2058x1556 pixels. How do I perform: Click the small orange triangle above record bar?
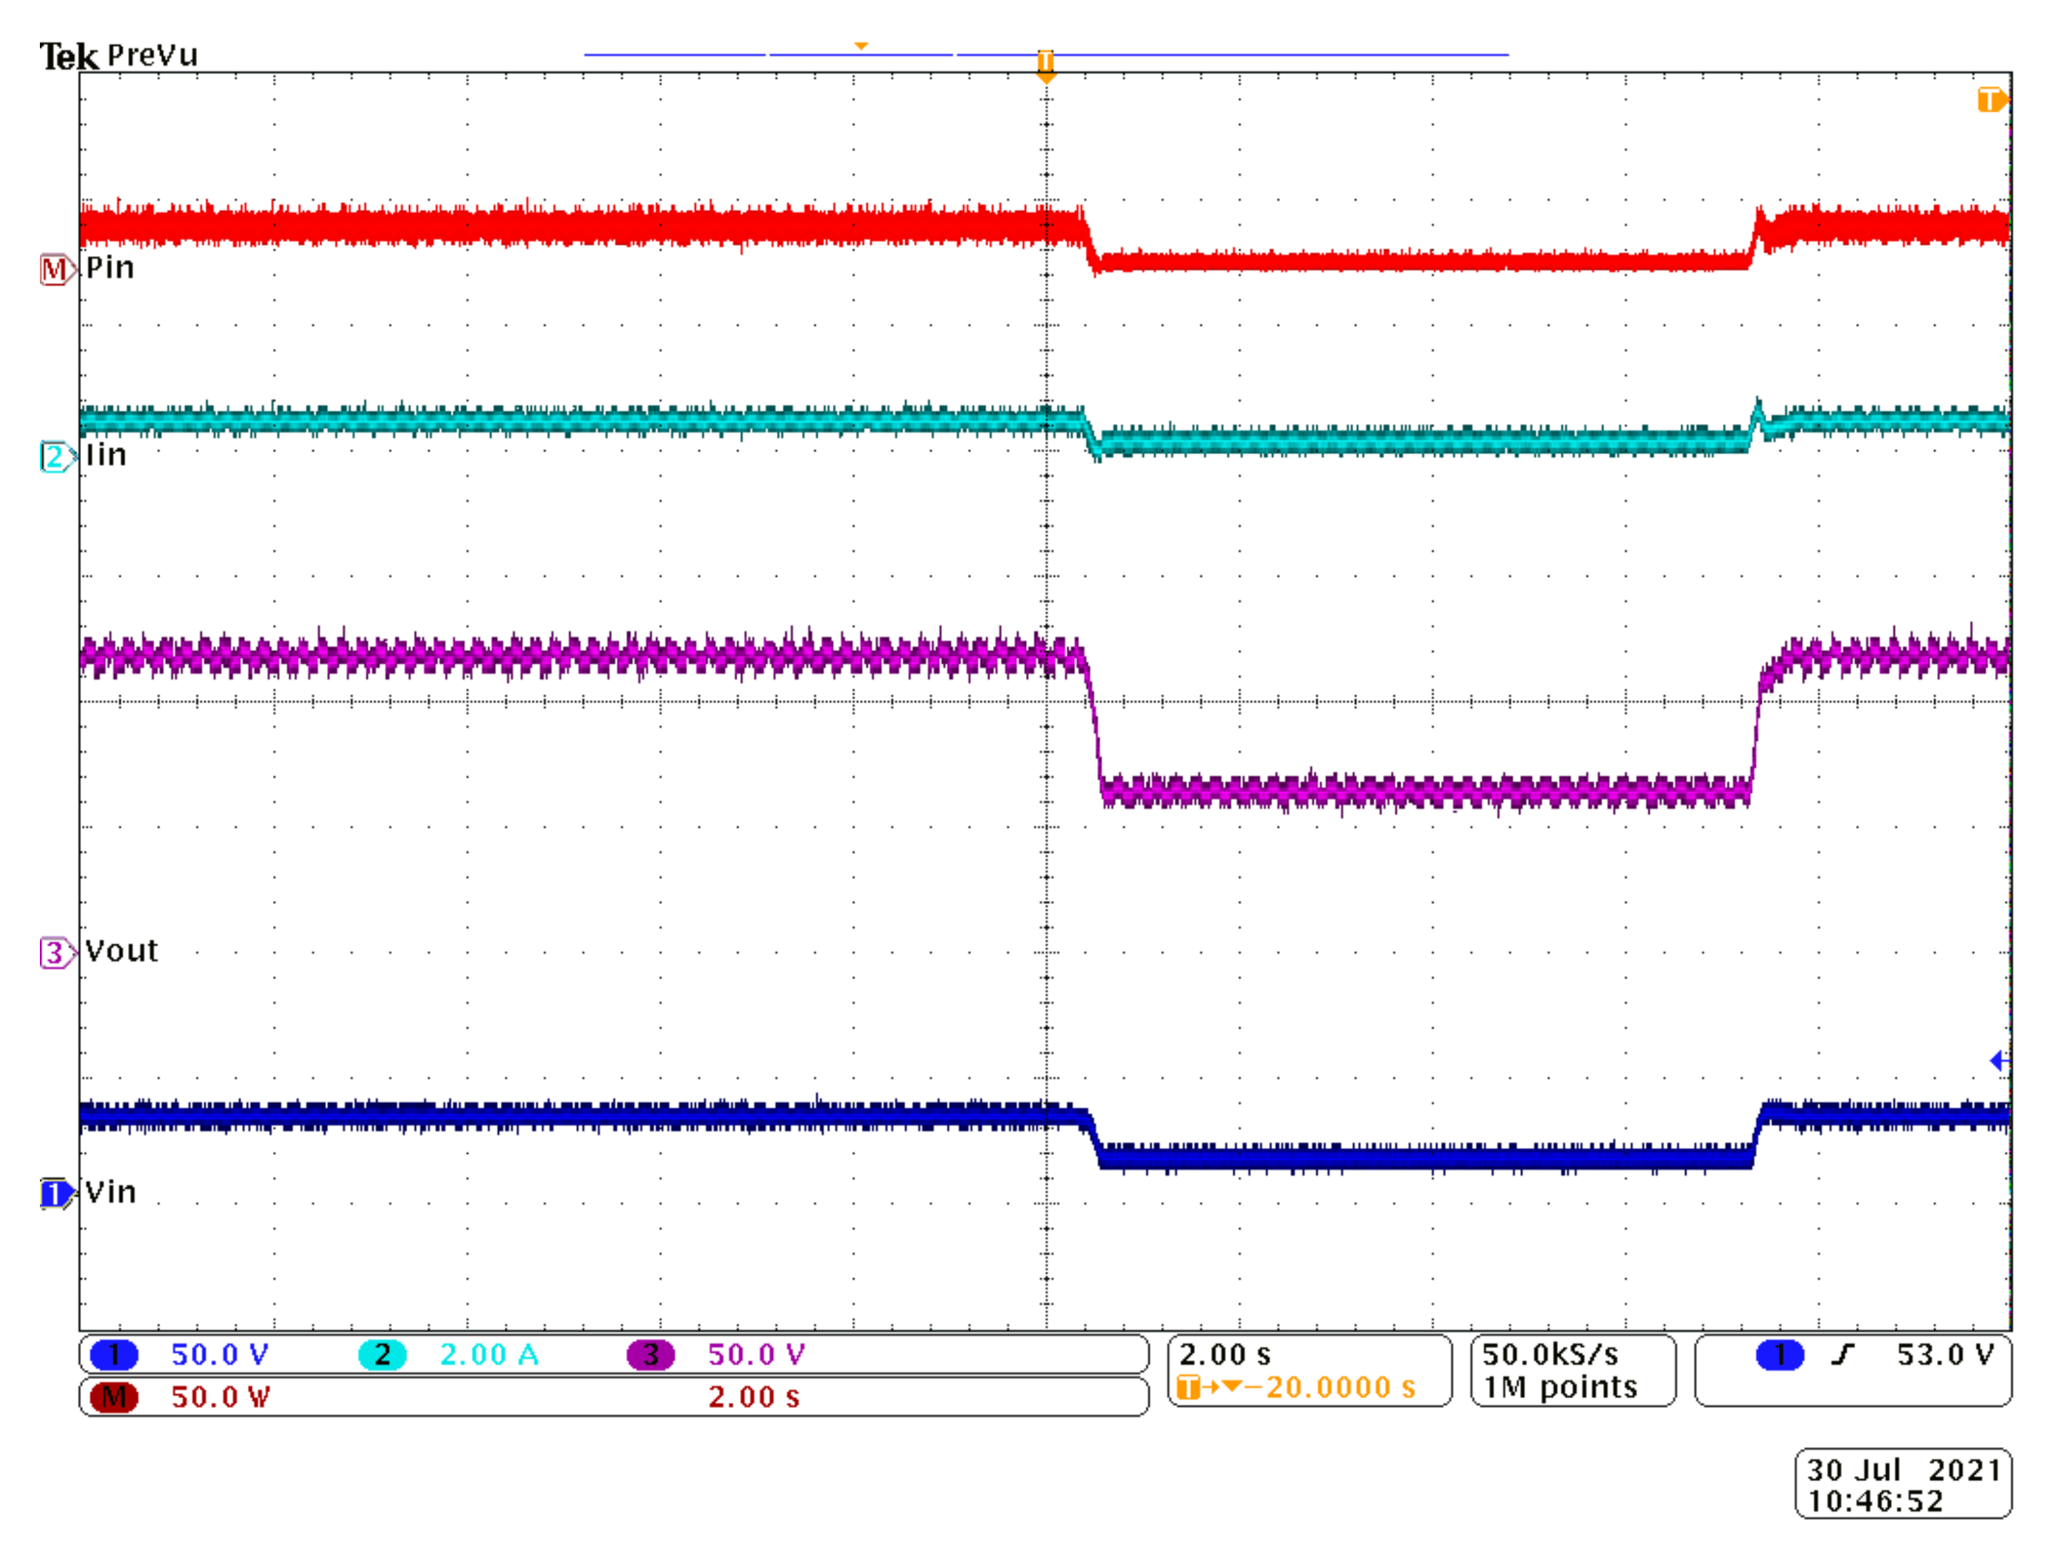click(x=862, y=46)
